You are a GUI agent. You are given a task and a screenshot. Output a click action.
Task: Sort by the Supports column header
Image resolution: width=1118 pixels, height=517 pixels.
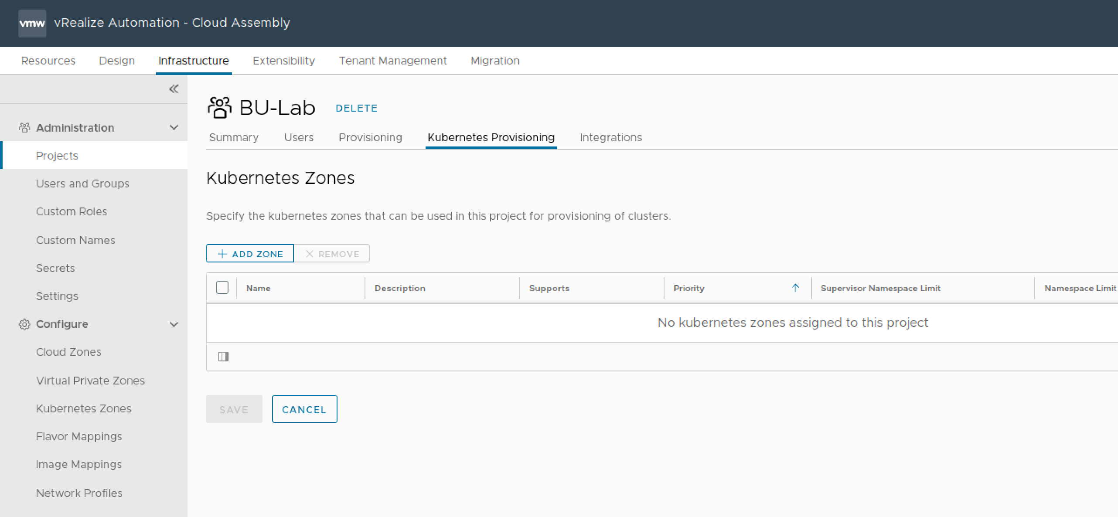point(549,288)
